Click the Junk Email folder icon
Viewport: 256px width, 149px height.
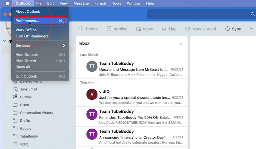pos(15,89)
